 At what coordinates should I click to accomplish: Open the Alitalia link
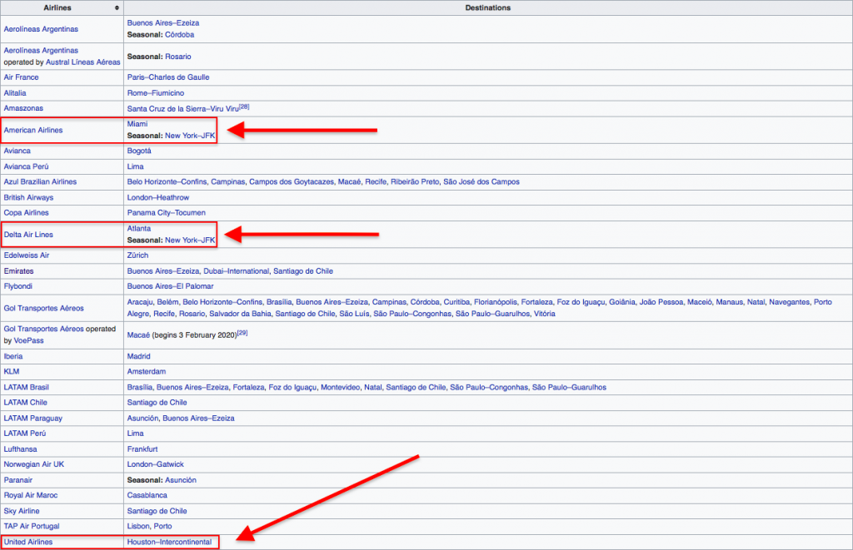pos(15,93)
